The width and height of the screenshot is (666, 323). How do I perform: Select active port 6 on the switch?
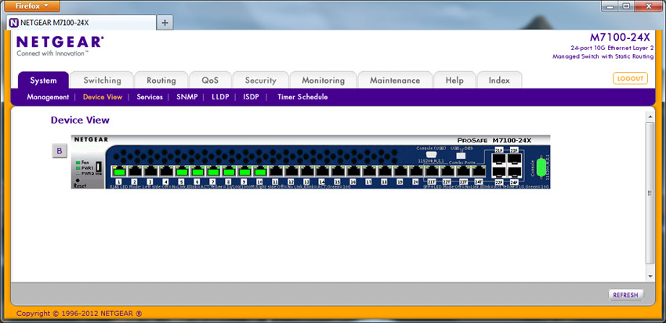(x=197, y=171)
